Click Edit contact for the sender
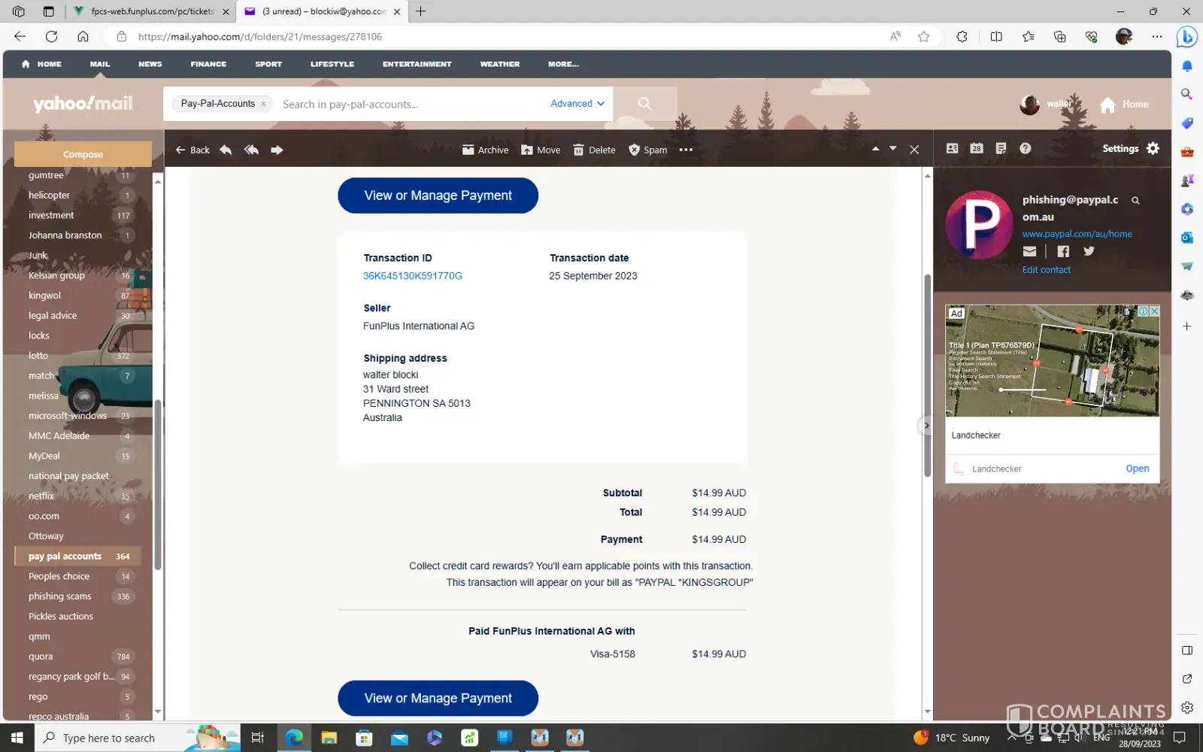Screen dimensions: 1203x752 (1046, 269)
